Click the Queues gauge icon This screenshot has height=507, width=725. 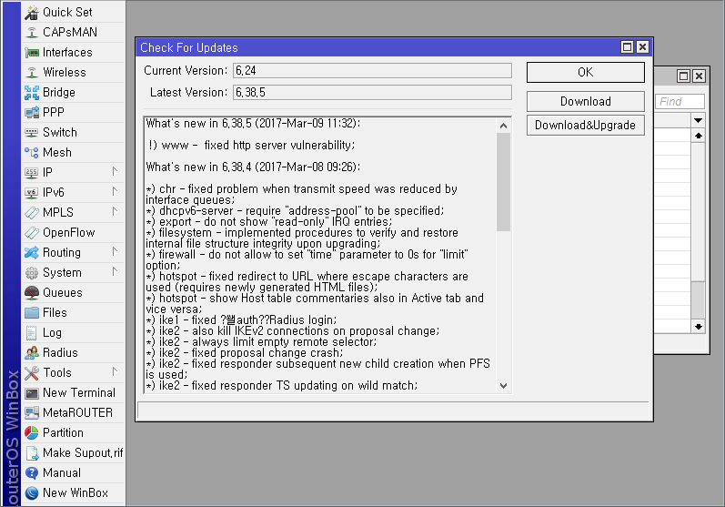tap(32, 293)
